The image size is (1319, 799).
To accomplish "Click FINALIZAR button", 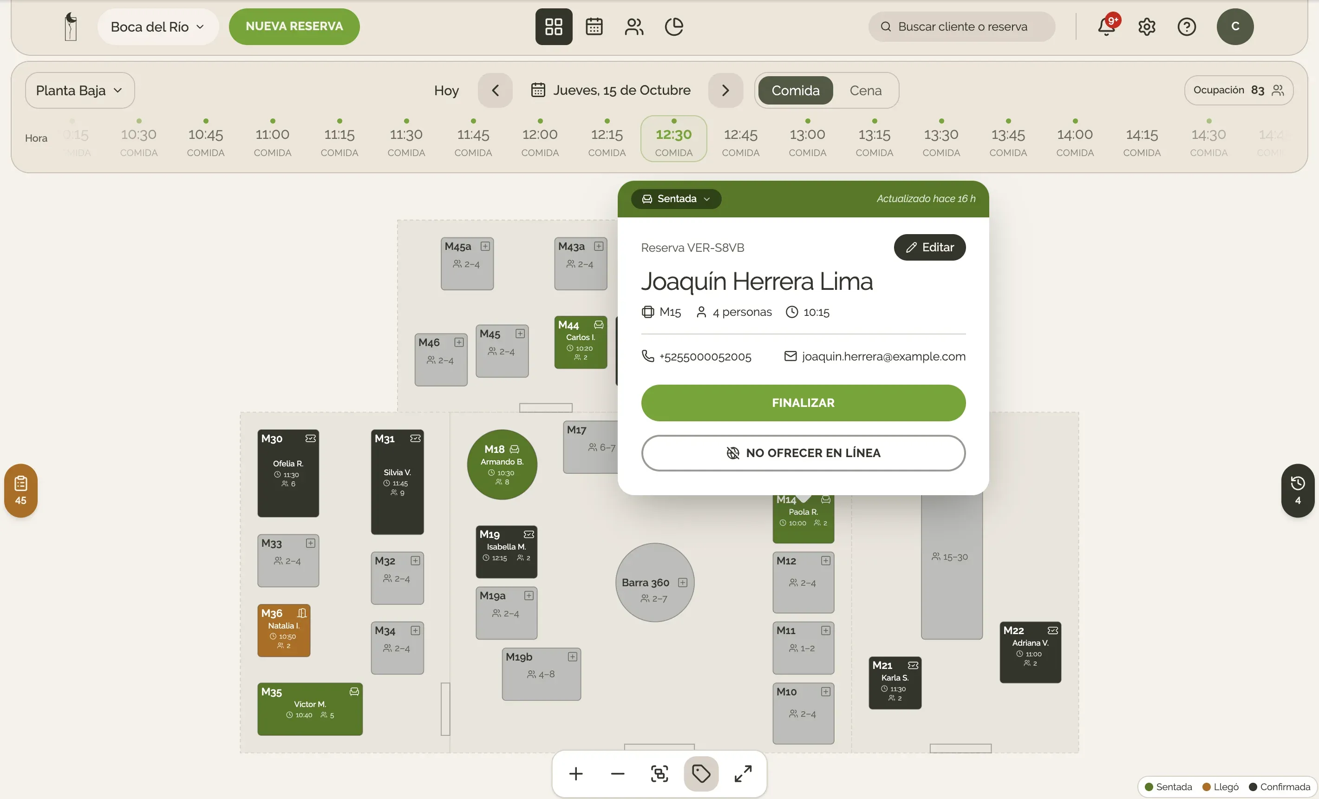I will tap(803, 403).
